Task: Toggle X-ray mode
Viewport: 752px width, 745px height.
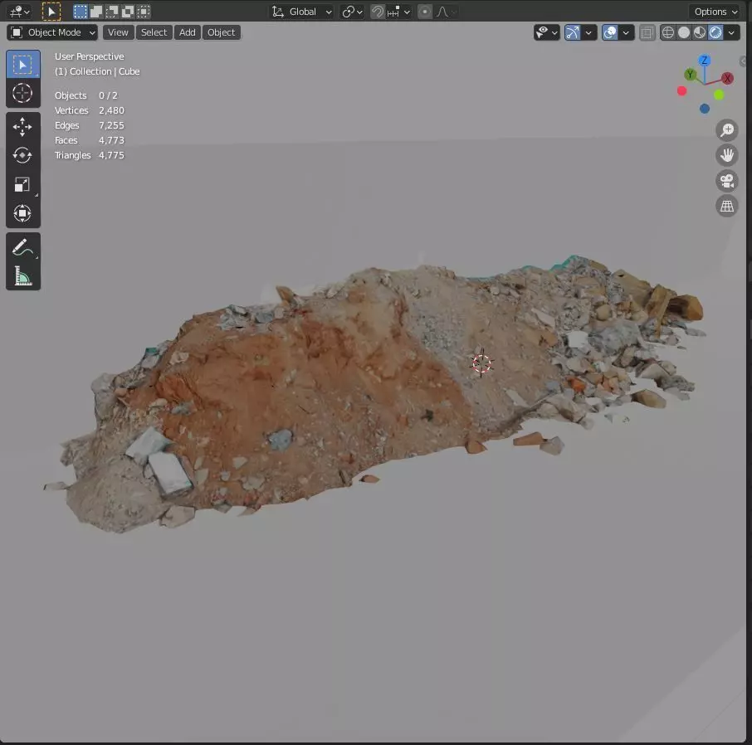Action: 647,32
